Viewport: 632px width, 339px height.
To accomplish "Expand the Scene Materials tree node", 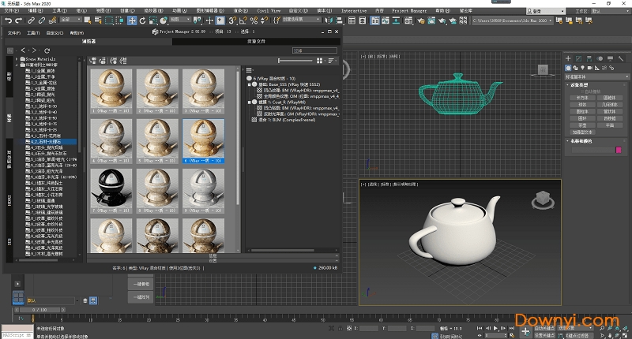I will tap(17, 59).
